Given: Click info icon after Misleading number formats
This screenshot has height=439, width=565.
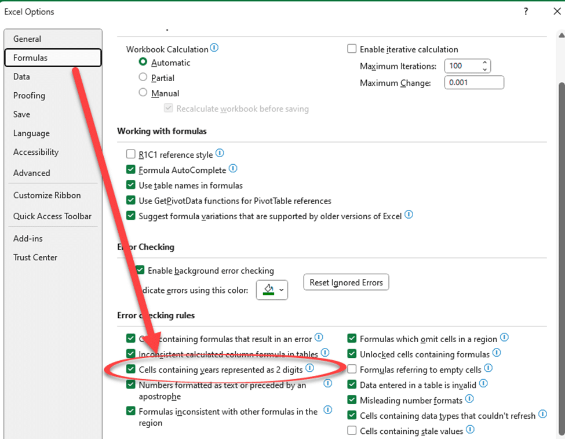Looking at the screenshot, I should tap(469, 399).
